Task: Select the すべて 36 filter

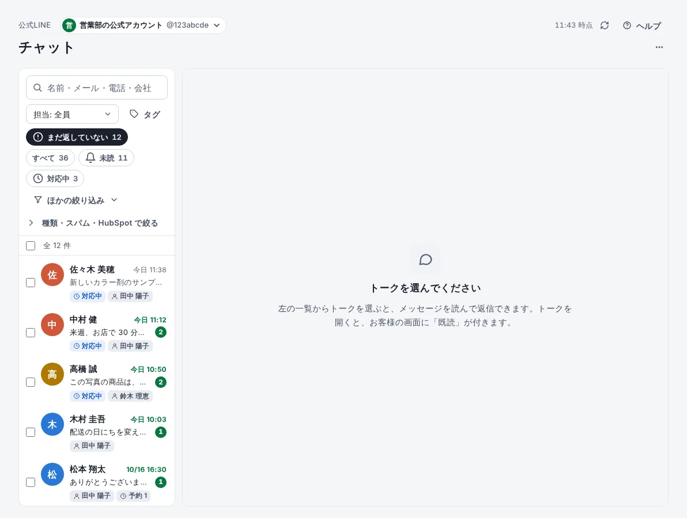Action: click(50, 158)
